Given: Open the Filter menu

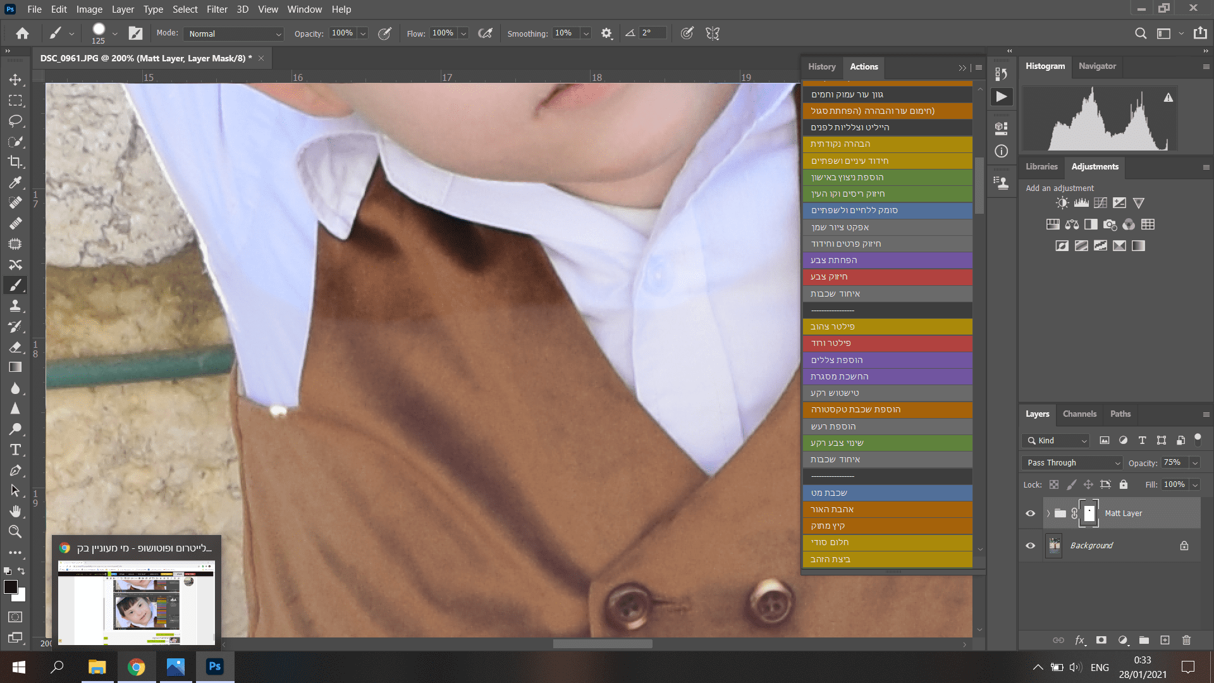Looking at the screenshot, I should tap(216, 9).
